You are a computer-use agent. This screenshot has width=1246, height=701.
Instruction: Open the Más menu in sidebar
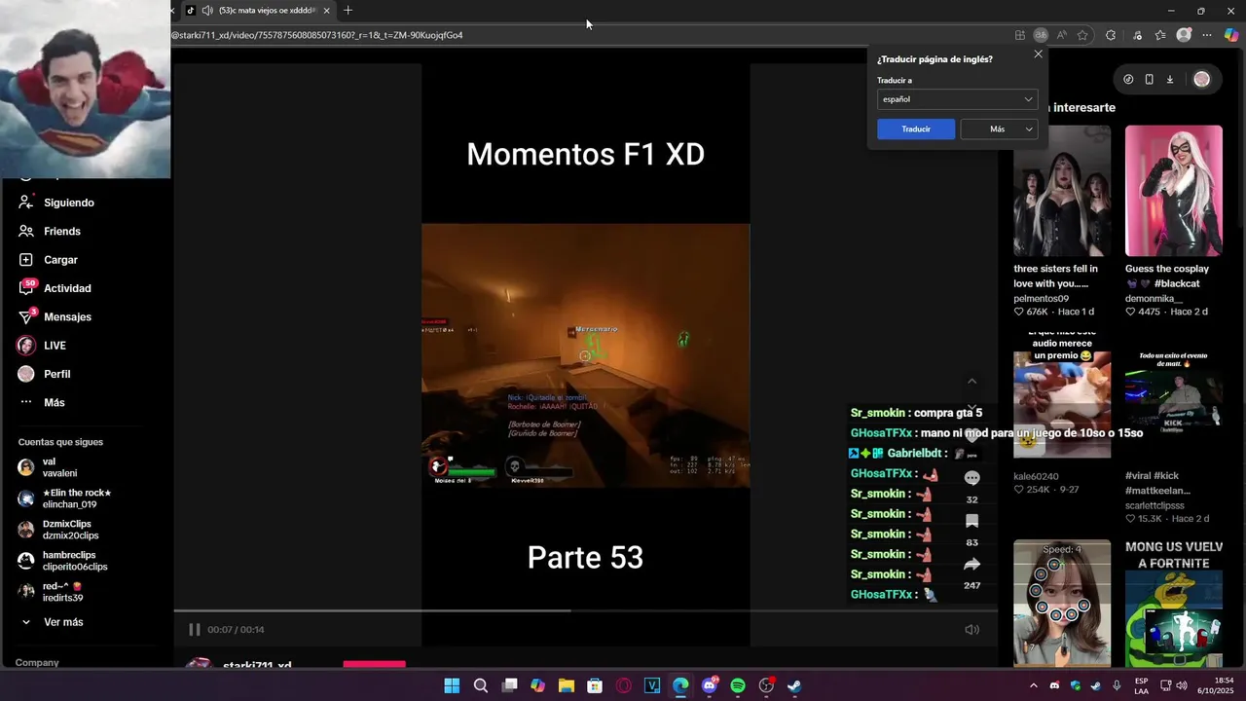pyautogui.click(x=42, y=402)
